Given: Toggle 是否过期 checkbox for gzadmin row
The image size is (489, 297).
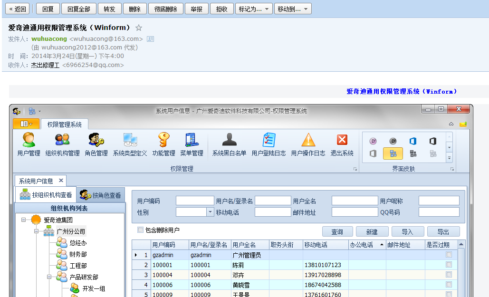Looking at the screenshot, I should [x=449, y=255].
